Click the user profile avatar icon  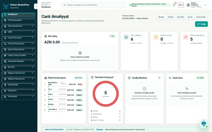188,5
